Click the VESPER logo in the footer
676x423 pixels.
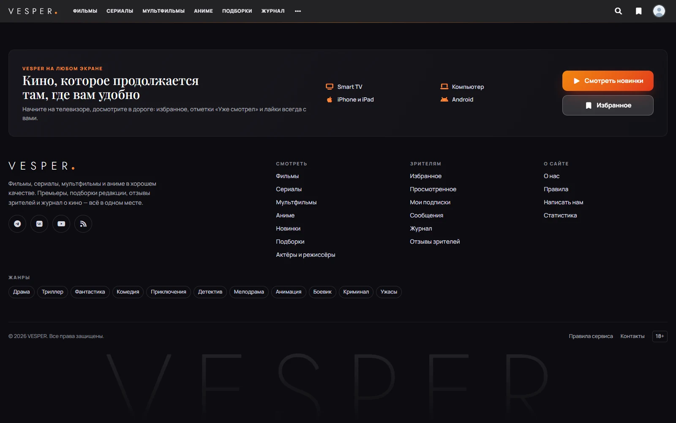41,166
